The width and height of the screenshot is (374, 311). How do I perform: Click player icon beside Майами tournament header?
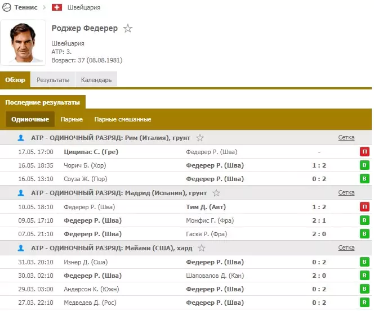[21, 248]
